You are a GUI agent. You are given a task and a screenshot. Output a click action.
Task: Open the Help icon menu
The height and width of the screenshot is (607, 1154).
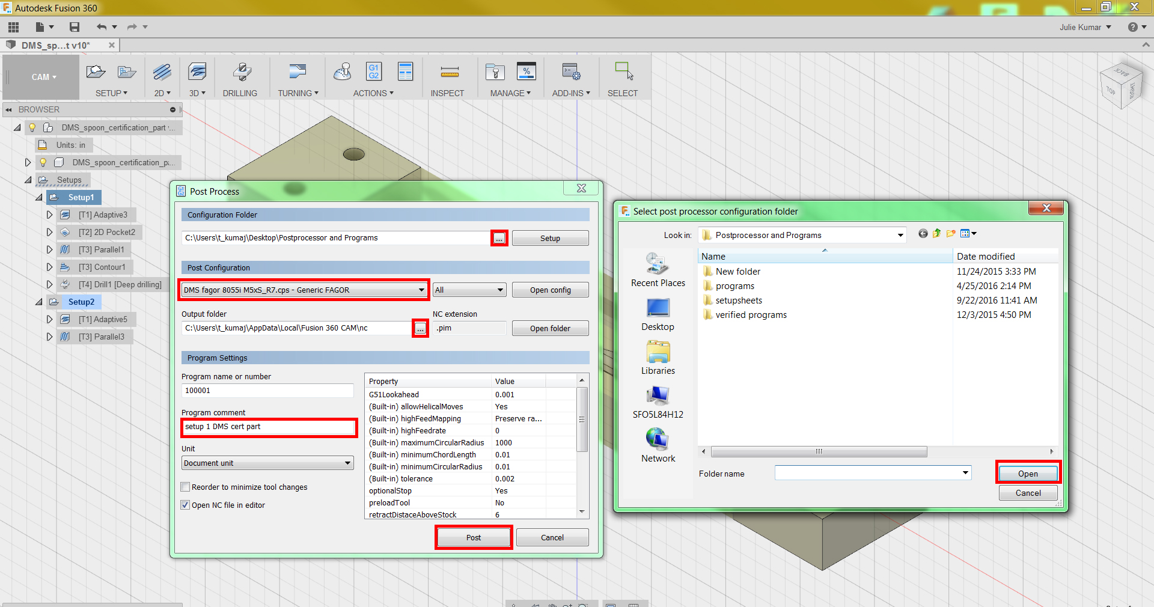coord(1137,27)
